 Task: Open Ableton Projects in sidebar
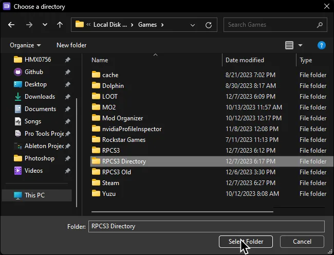[x=44, y=146]
